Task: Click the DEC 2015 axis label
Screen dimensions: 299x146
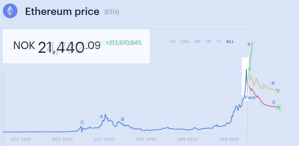Action: click(21, 139)
